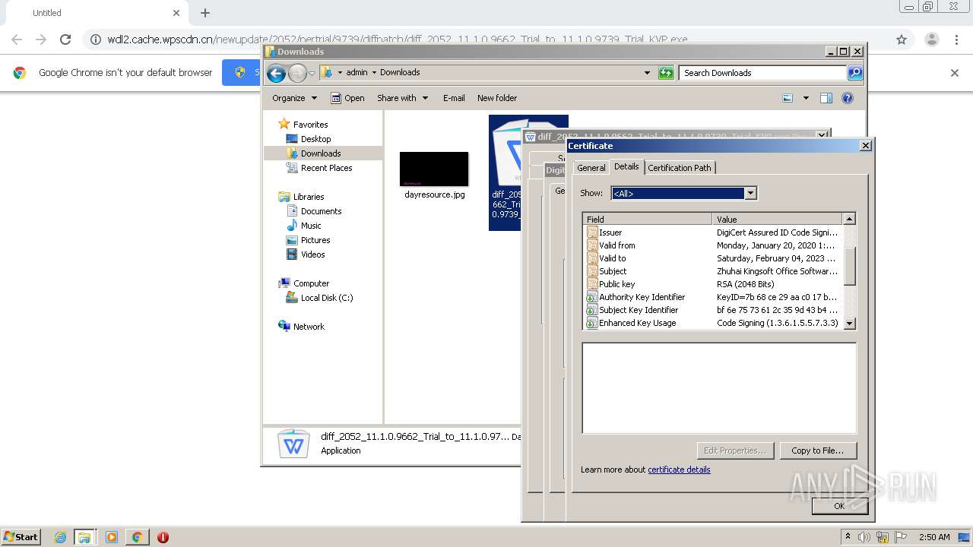
Task: Select Music library
Action: (304, 226)
